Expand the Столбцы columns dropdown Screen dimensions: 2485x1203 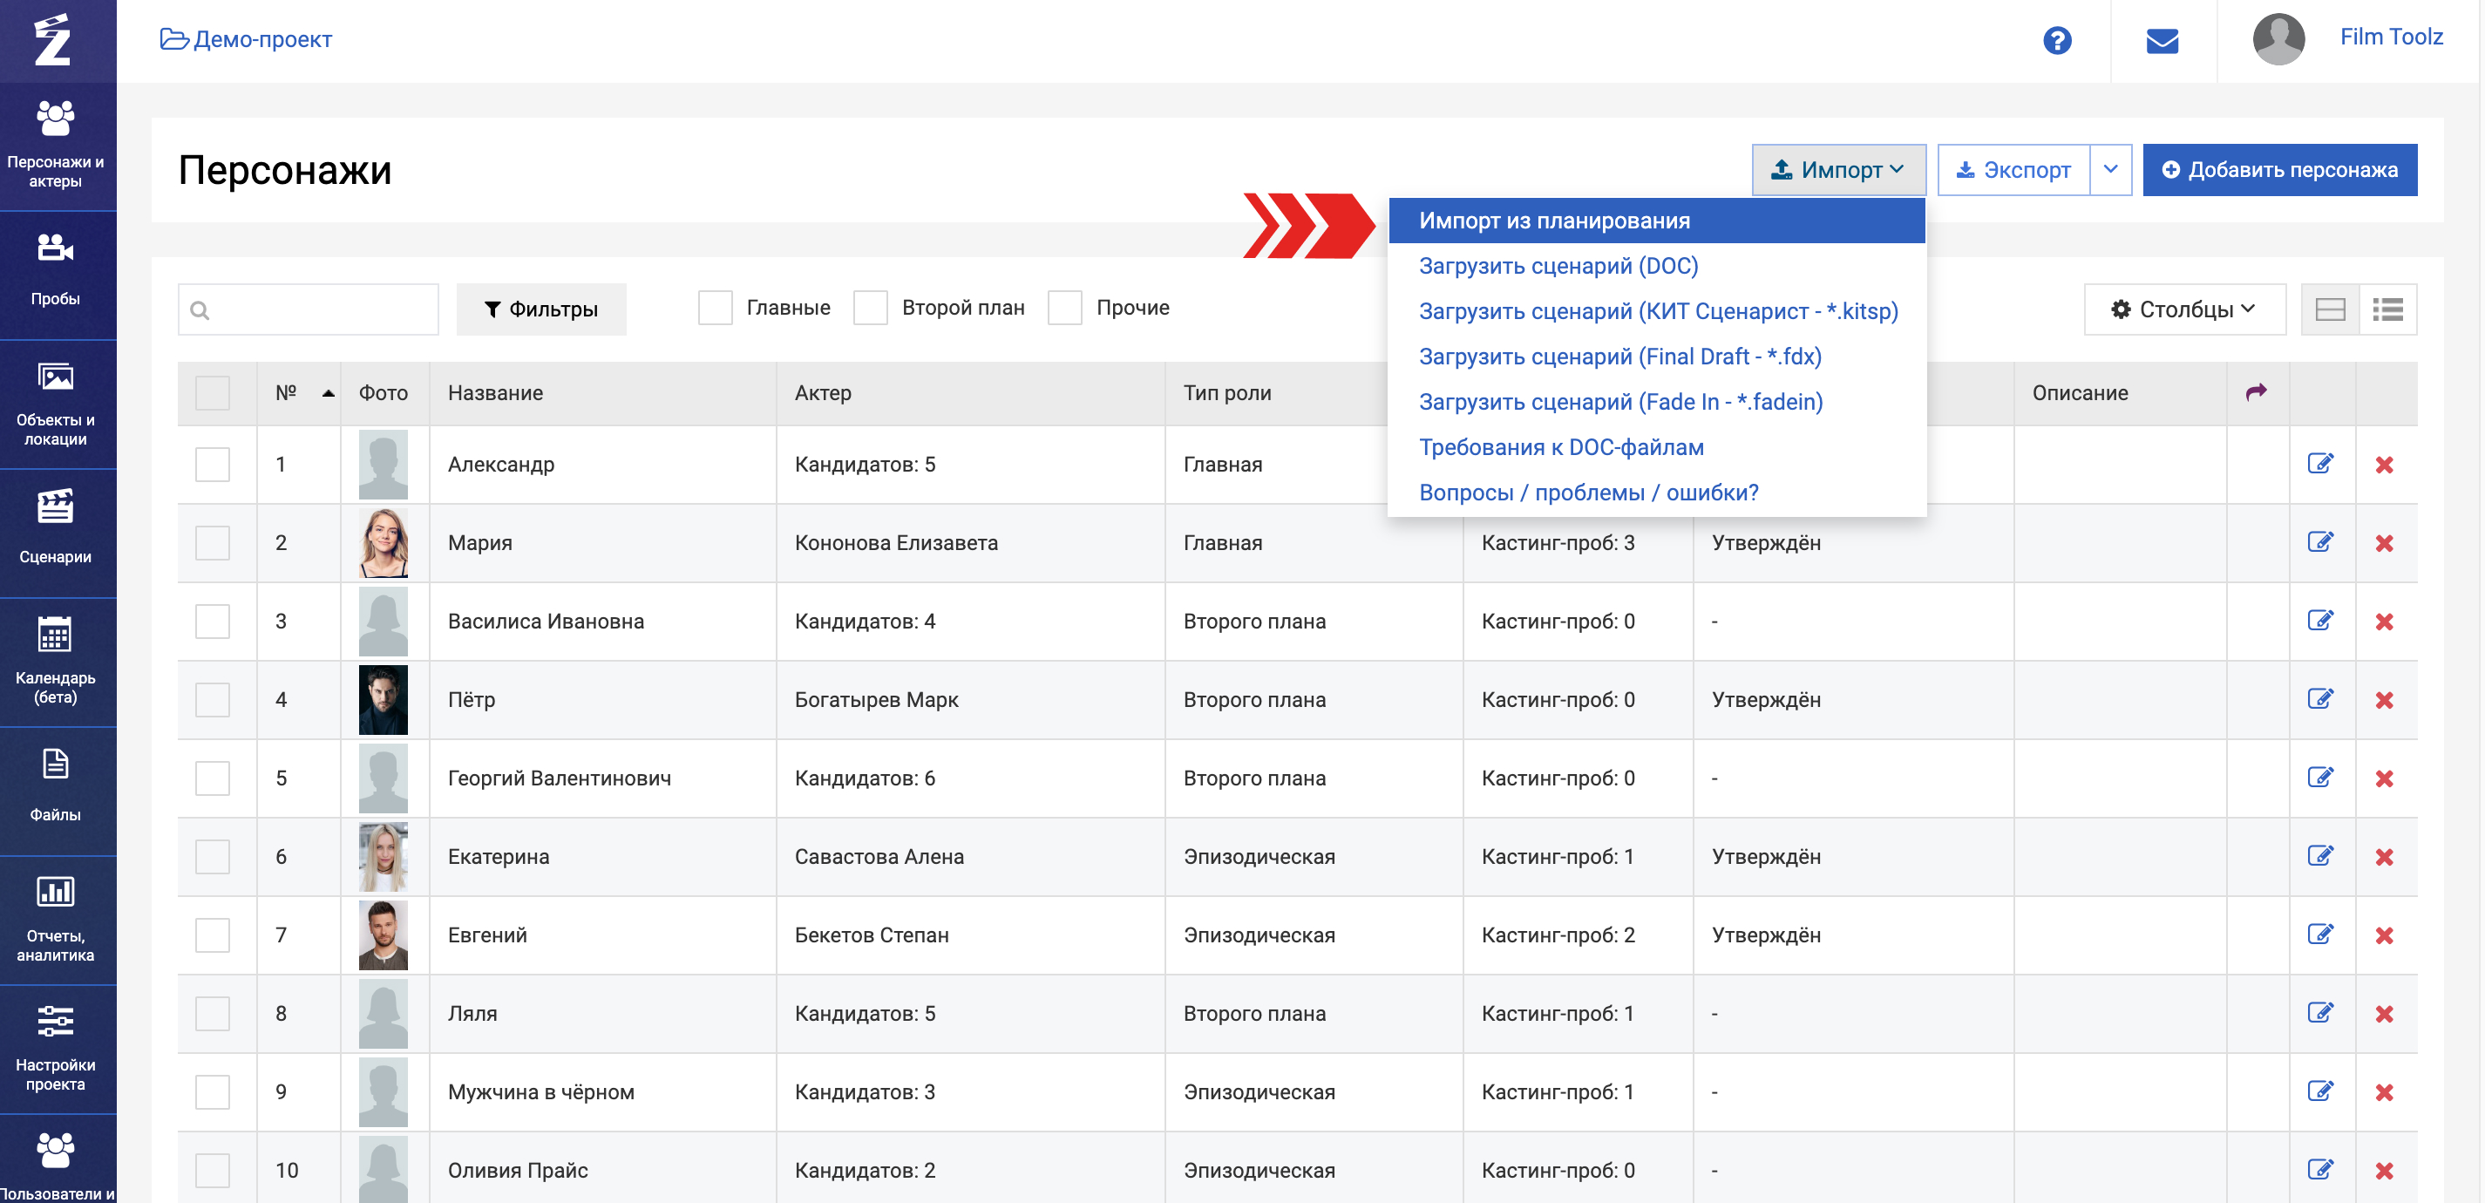point(2184,309)
